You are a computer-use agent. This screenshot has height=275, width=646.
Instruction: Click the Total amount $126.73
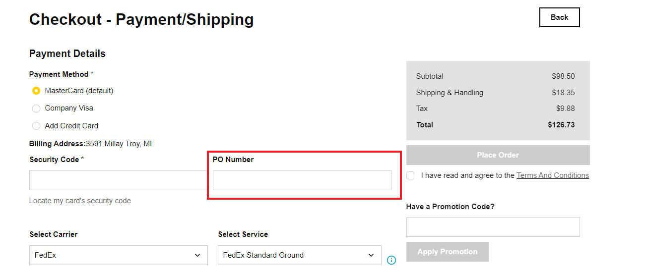561,125
